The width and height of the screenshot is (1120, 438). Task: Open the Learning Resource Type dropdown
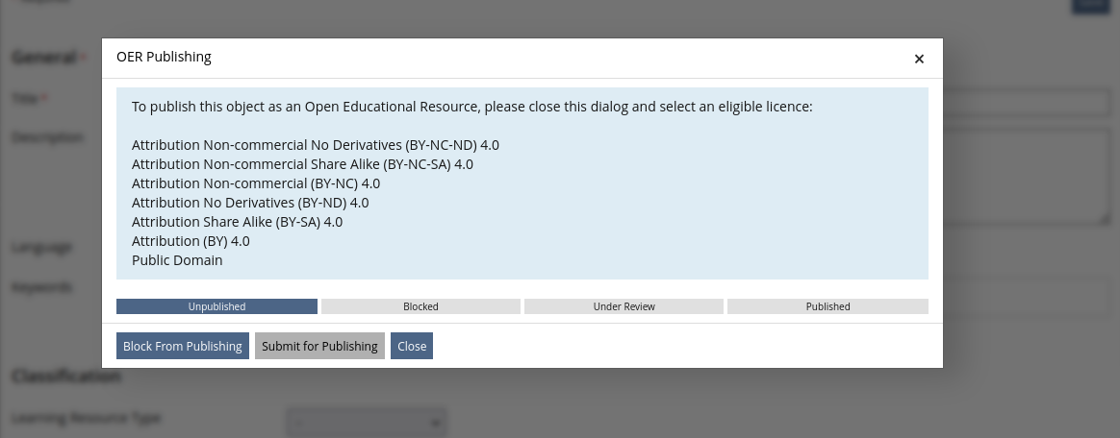point(368,423)
